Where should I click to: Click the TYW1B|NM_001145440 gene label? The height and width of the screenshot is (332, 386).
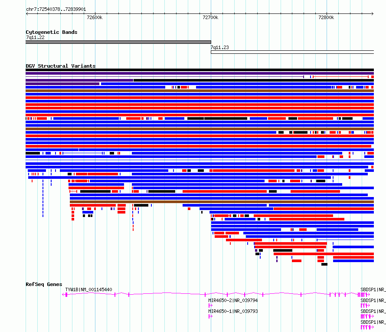[88, 289]
